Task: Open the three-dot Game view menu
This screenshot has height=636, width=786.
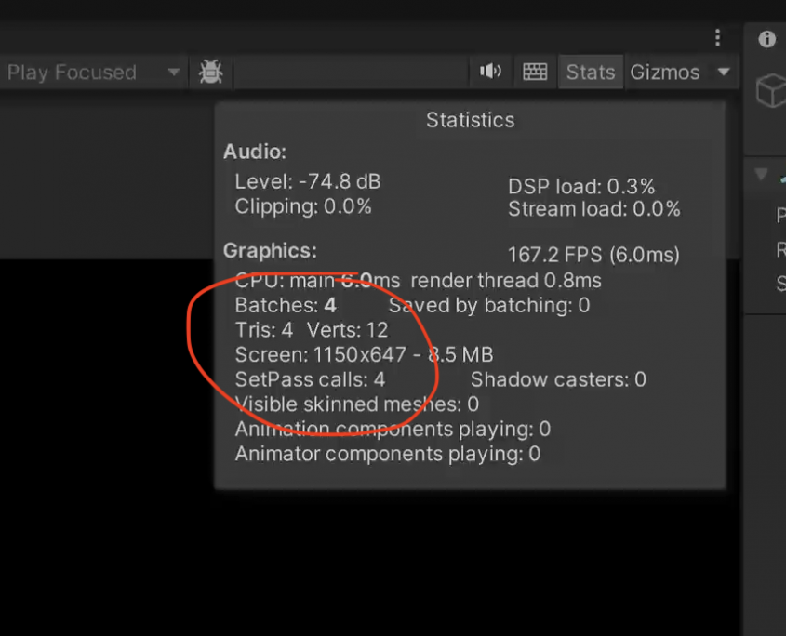Action: coord(717,37)
